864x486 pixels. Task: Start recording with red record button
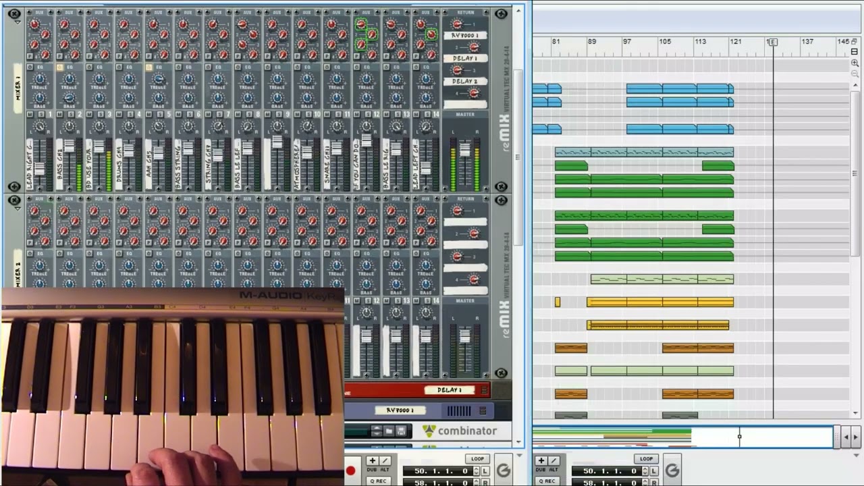350,470
